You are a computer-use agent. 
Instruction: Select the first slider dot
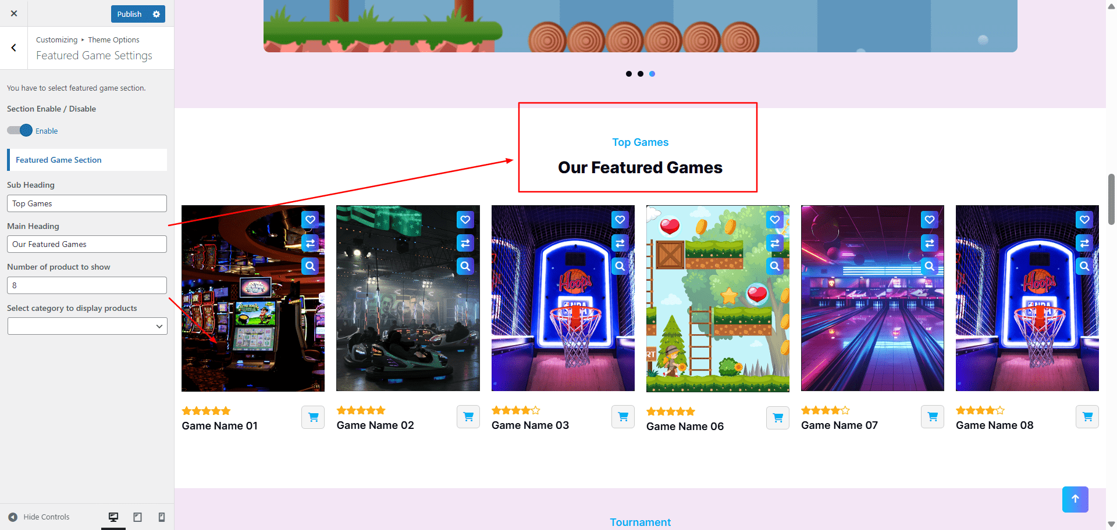coord(628,74)
